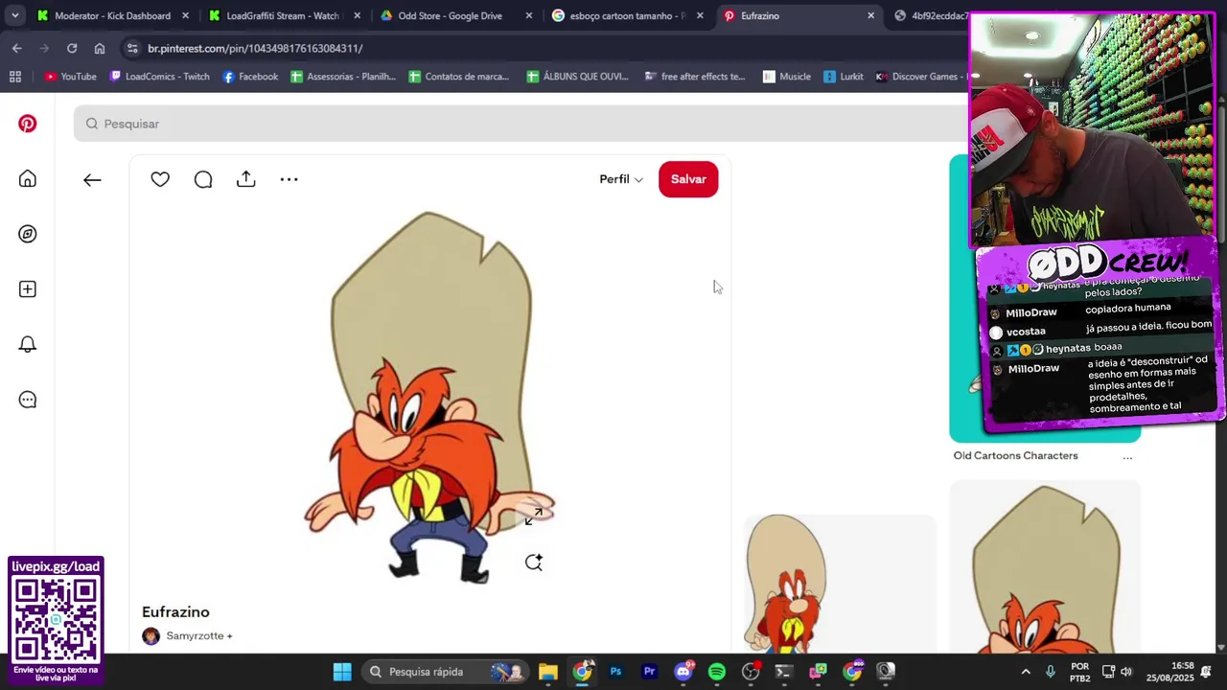
Task: Click browser home button
Action: pyautogui.click(x=100, y=48)
